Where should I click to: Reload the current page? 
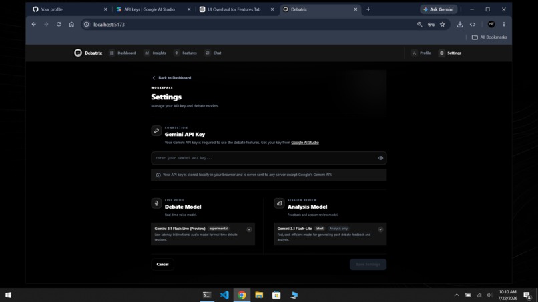point(59,25)
